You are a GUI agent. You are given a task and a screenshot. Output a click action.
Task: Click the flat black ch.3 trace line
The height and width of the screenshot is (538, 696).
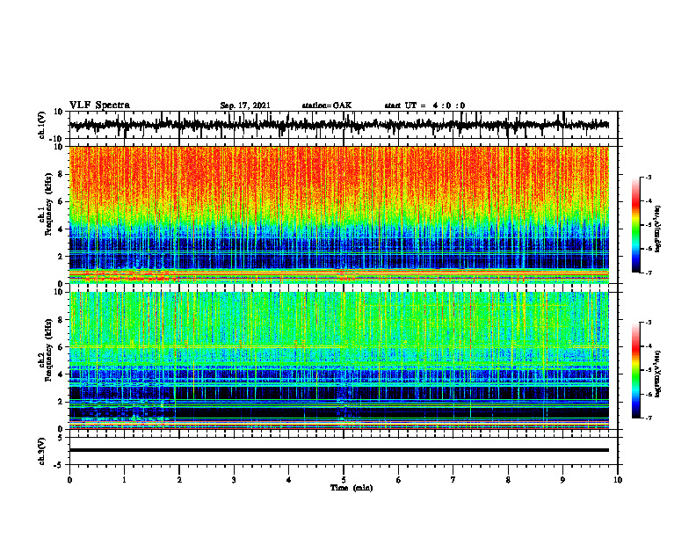click(338, 450)
